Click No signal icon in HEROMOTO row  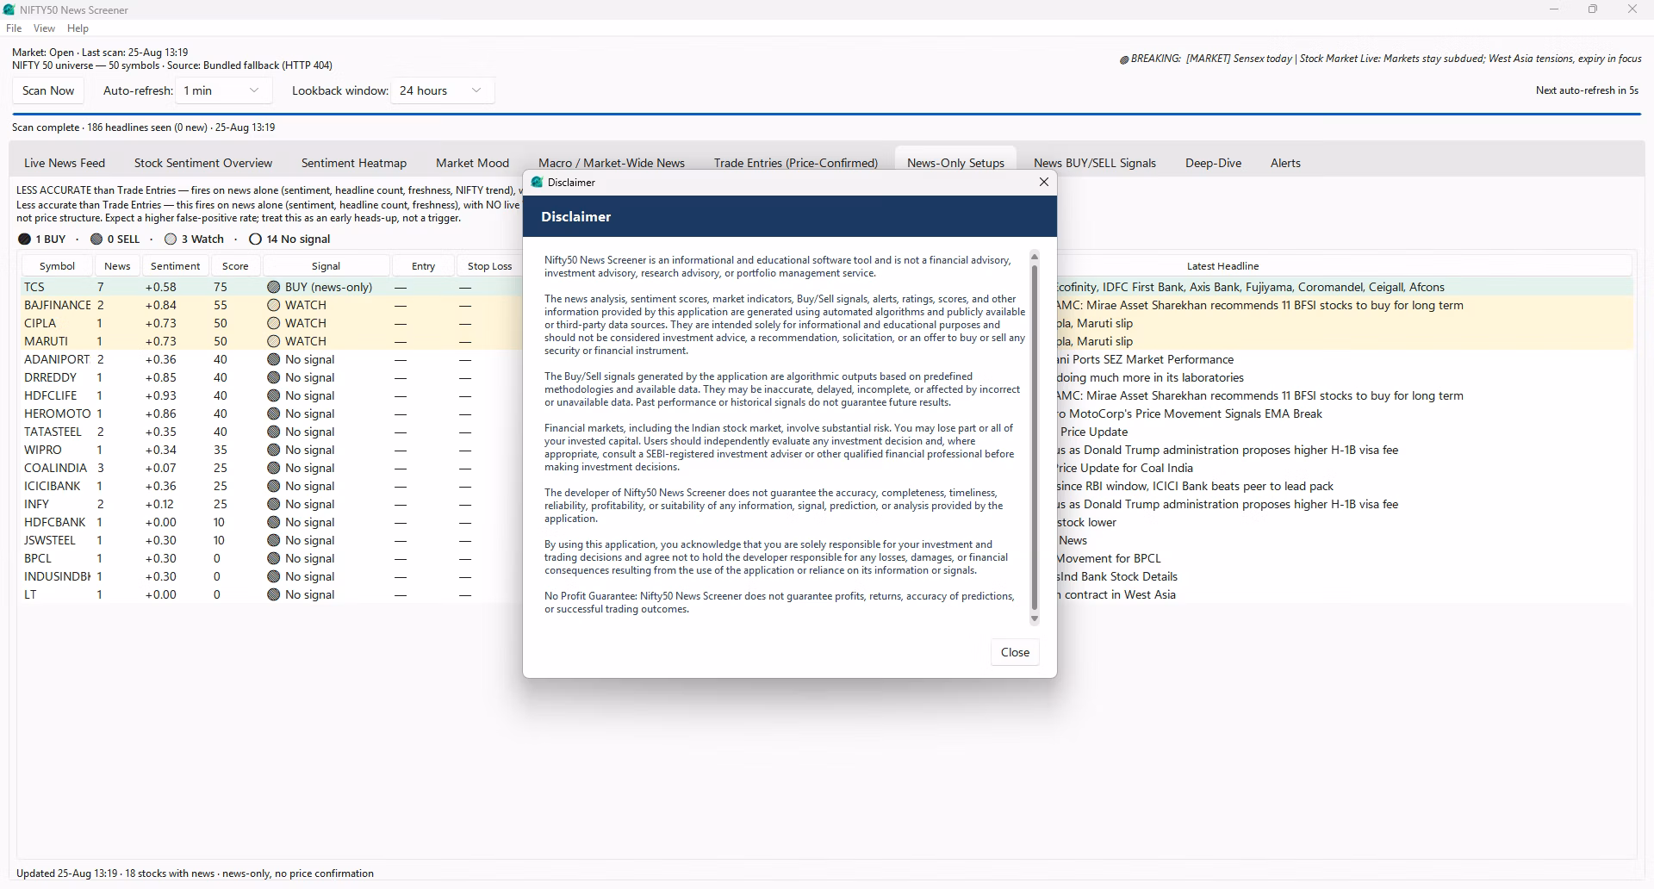pyautogui.click(x=273, y=413)
